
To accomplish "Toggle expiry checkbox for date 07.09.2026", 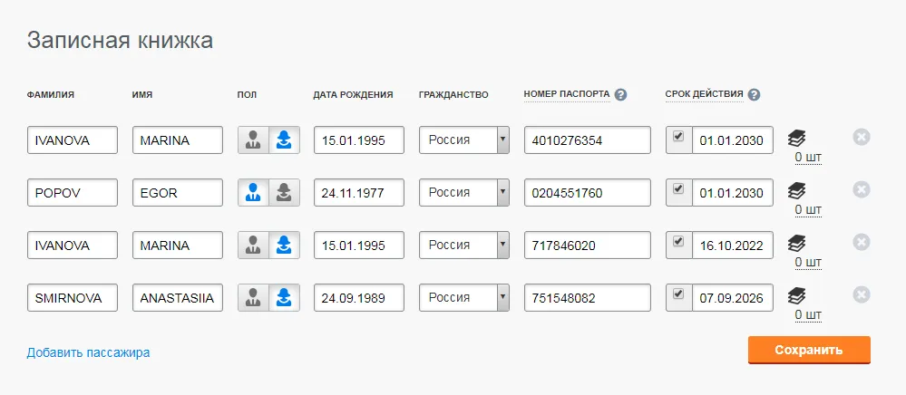I will pyautogui.click(x=678, y=295).
